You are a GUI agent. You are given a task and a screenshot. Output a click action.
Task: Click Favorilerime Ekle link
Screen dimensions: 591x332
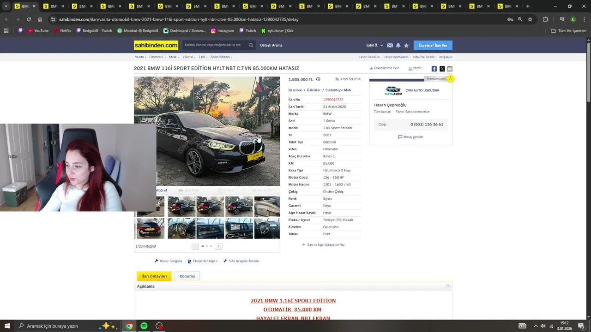[384, 68]
